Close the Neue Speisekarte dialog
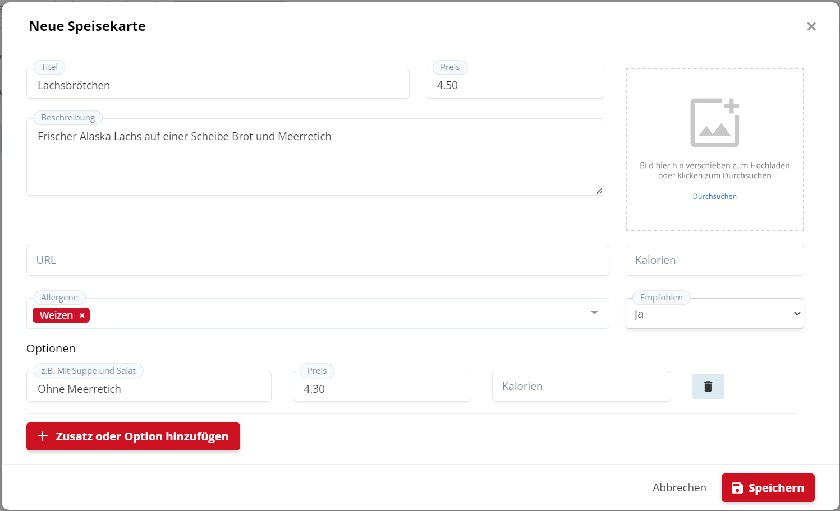The image size is (840, 511). (811, 26)
